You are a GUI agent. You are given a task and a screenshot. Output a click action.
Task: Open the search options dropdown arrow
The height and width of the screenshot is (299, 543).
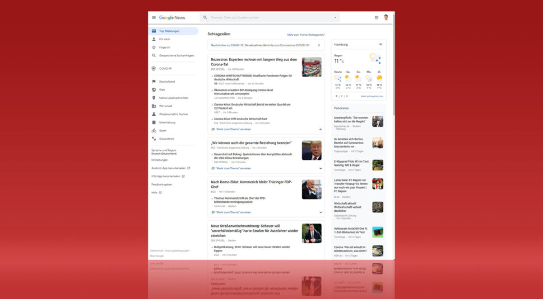(335, 18)
